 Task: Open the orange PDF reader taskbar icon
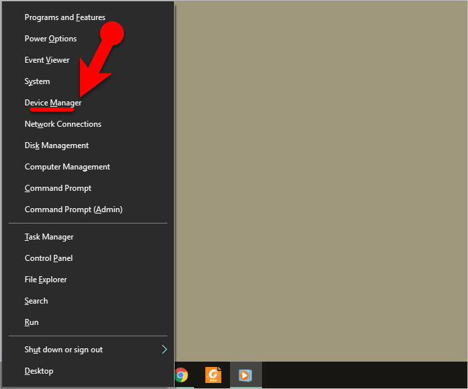[x=213, y=375]
